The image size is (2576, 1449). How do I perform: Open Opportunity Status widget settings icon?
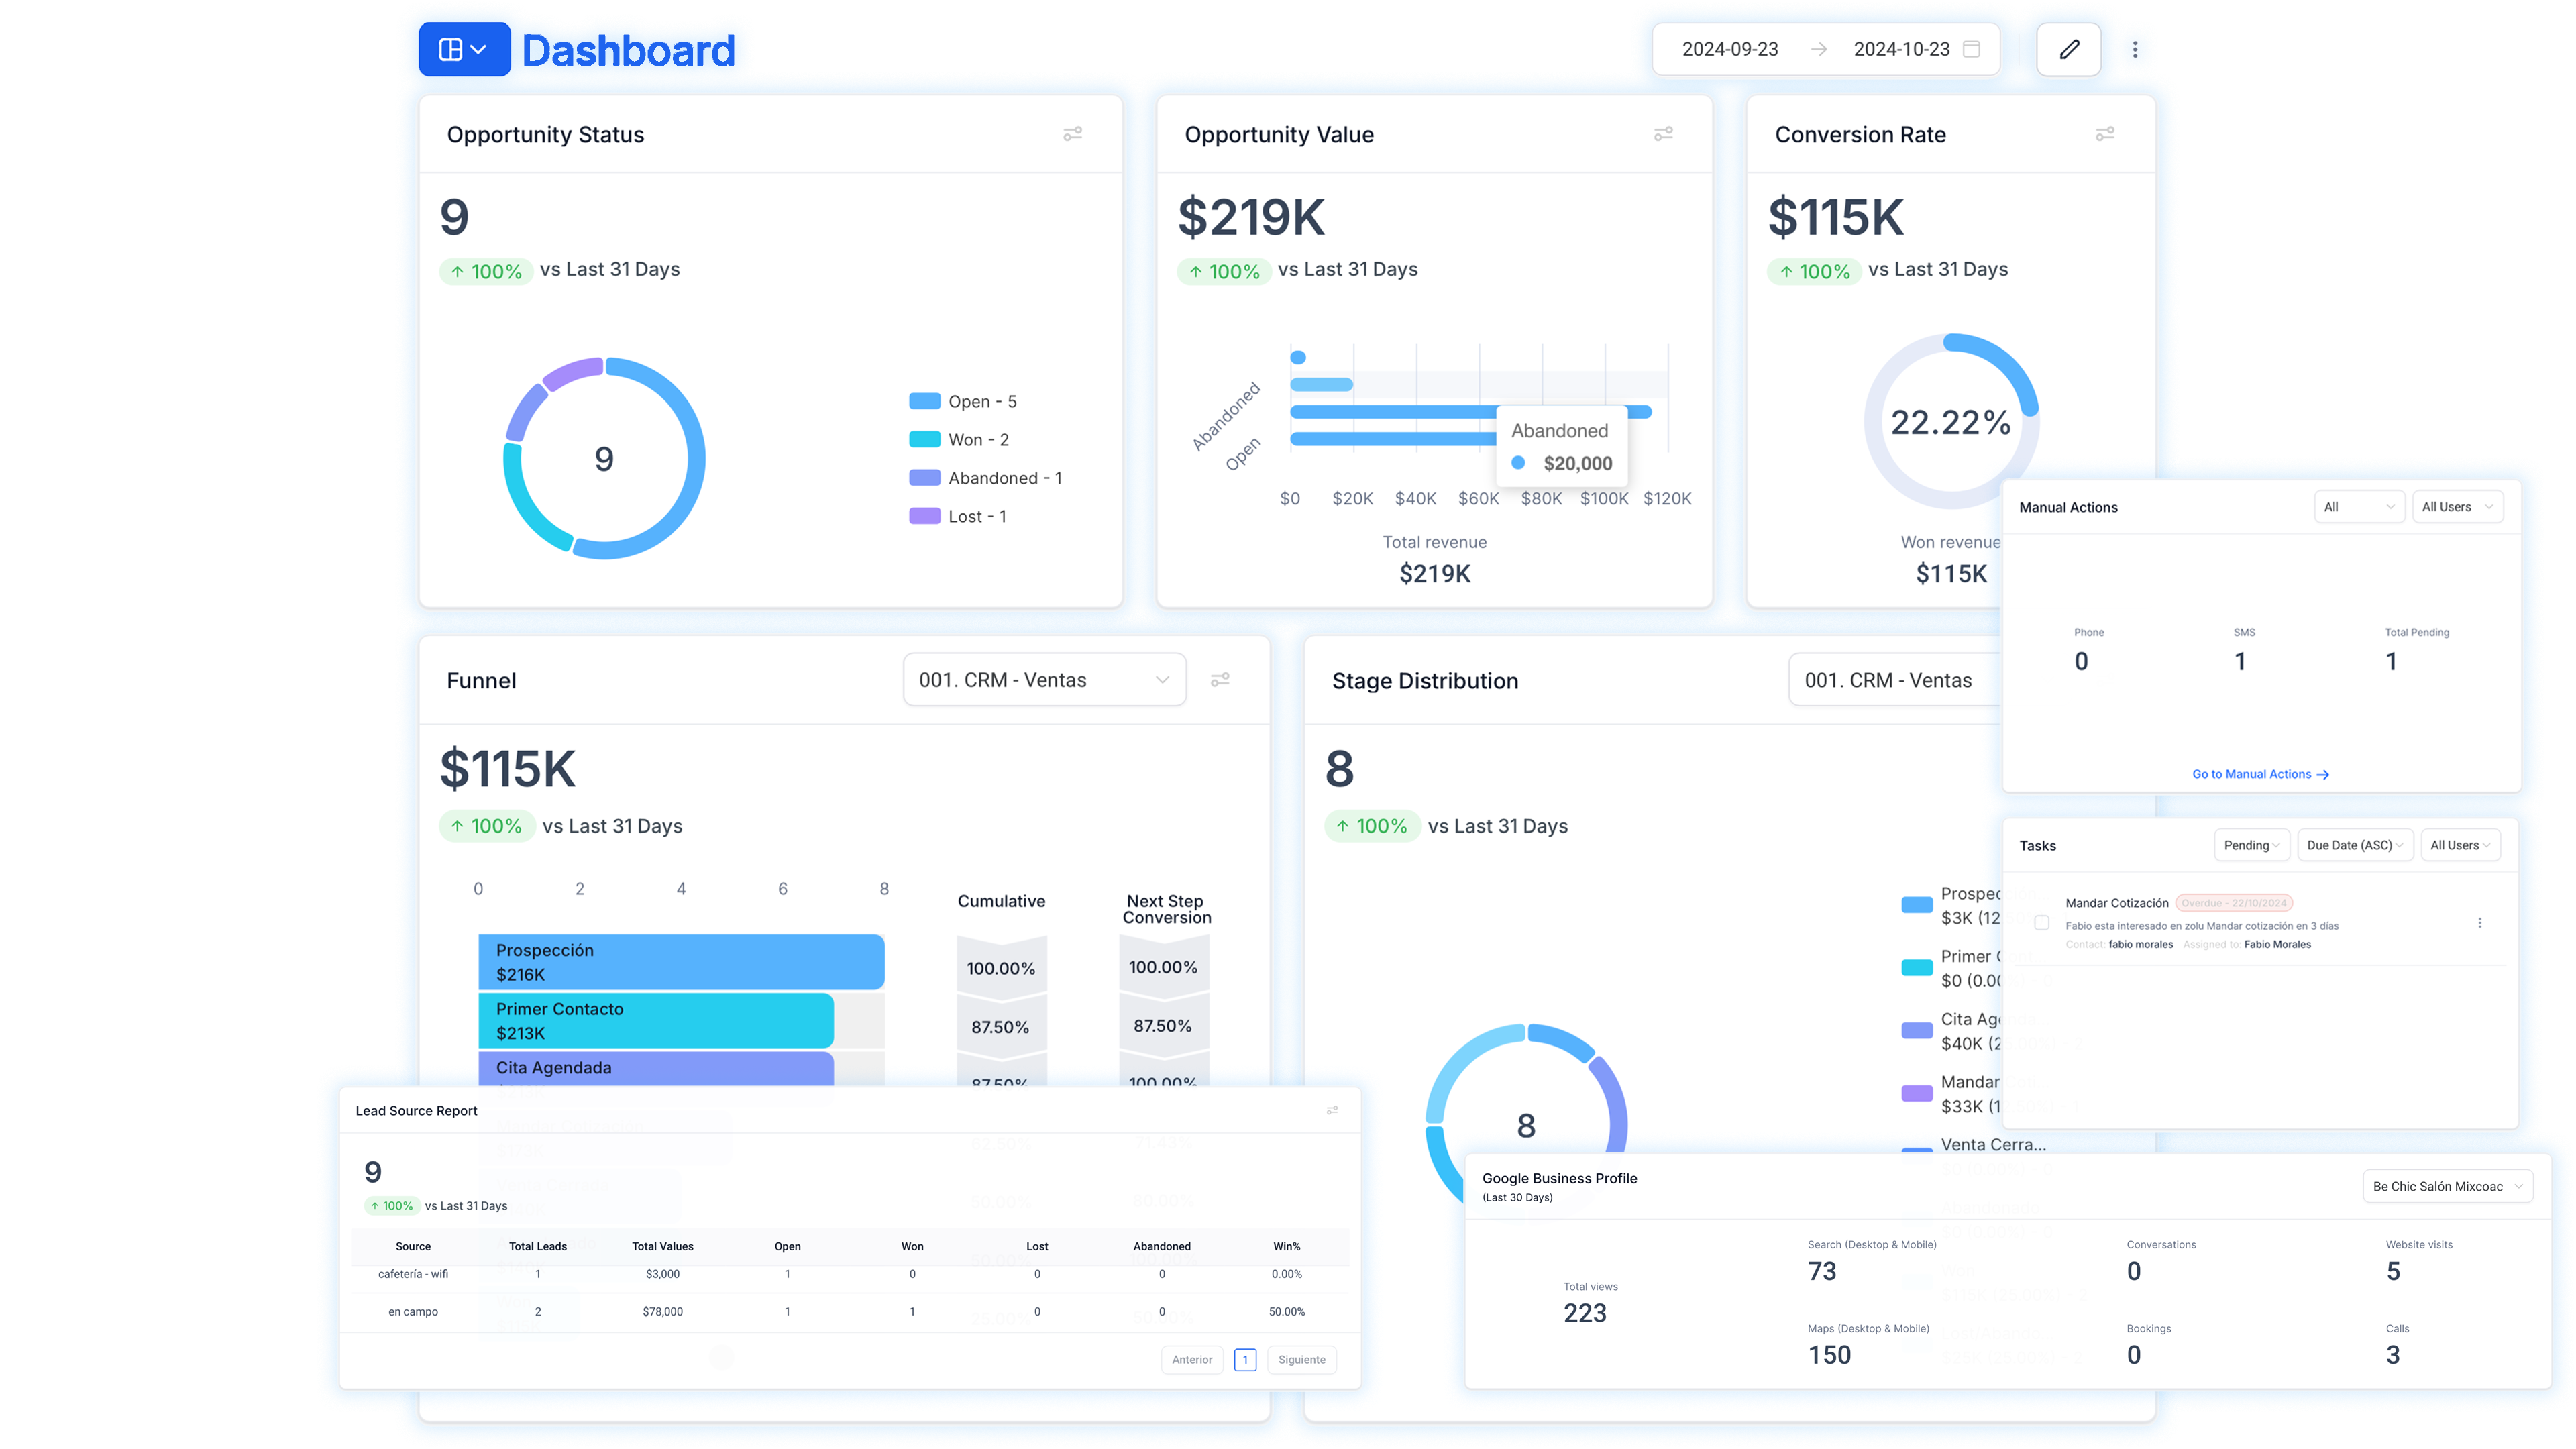tap(1072, 134)
